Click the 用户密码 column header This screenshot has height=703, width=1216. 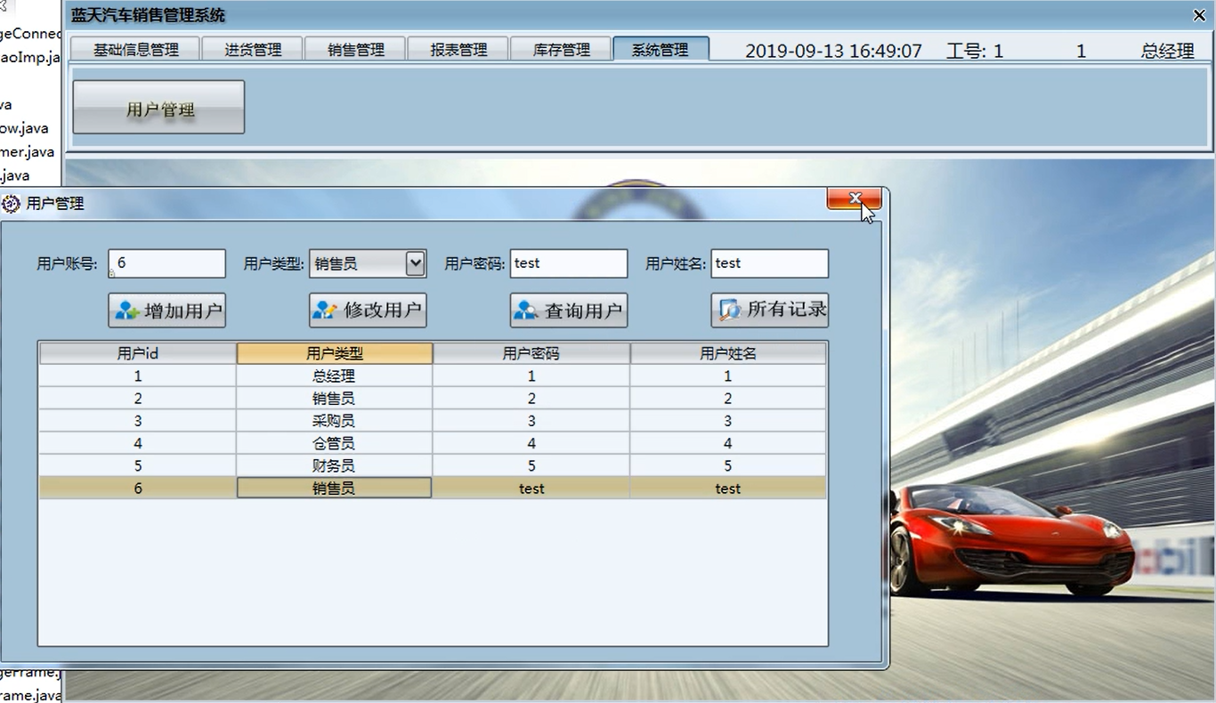point(531,353)
